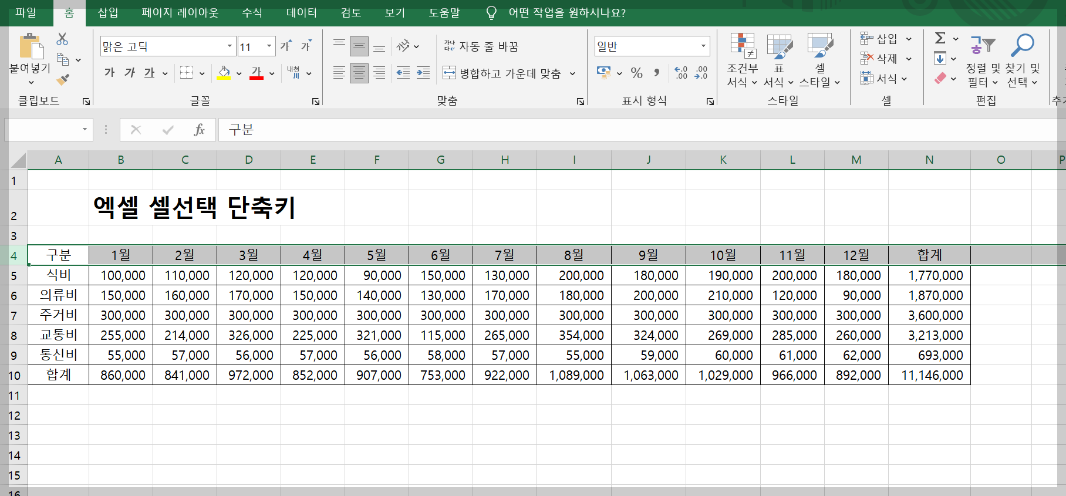
Task: Apply the borders icon
Action: click(186, 73)
